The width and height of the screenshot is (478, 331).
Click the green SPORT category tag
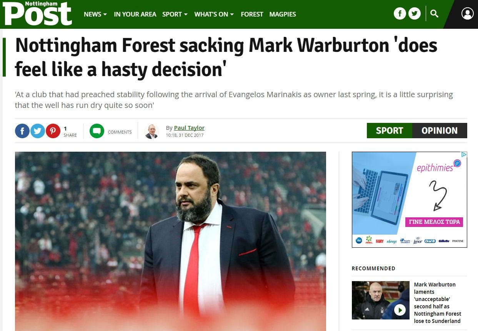[x=389, y=131]
